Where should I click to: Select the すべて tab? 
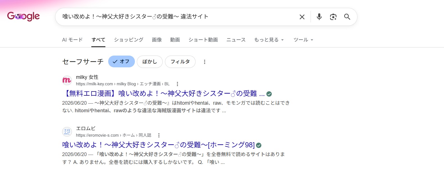(x=98, y=40)
